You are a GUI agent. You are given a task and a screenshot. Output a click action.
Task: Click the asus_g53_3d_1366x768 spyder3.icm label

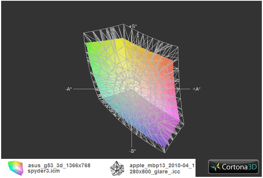pyautogui.click(x=59, y=168)
